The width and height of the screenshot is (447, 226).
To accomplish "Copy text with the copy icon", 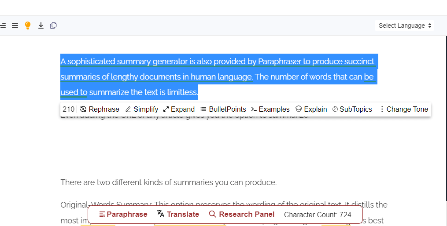I will click(53, 26).
